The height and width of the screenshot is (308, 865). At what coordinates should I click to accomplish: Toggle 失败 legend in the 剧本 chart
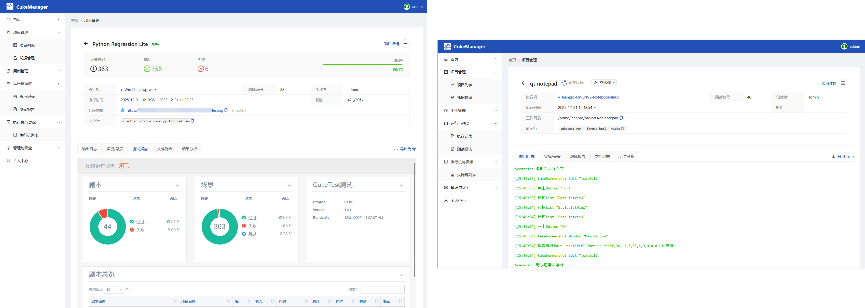pos(137,230)
